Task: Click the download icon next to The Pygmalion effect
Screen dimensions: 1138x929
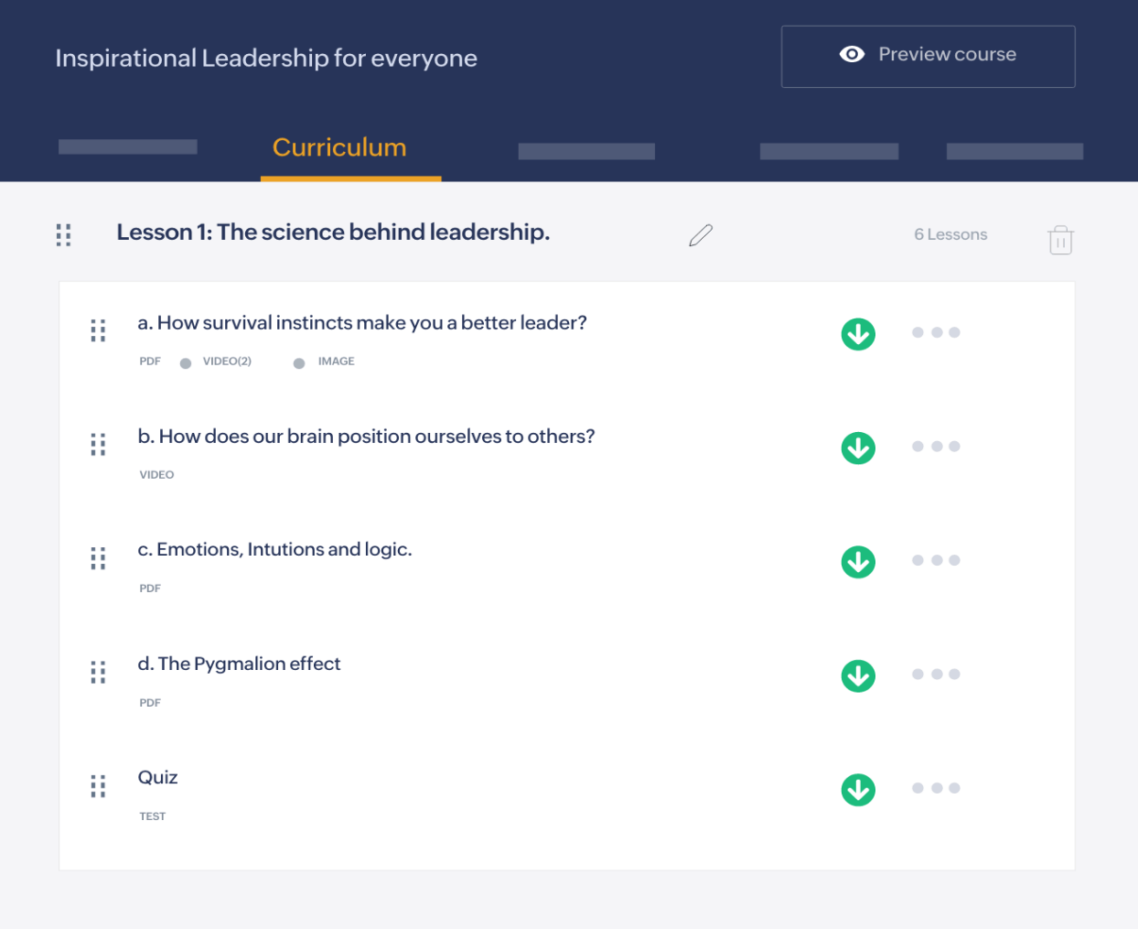Action: [x=857, y=675]
